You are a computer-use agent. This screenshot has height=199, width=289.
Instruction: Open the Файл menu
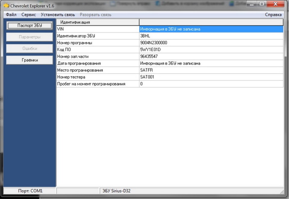click(x=11, y=14)
